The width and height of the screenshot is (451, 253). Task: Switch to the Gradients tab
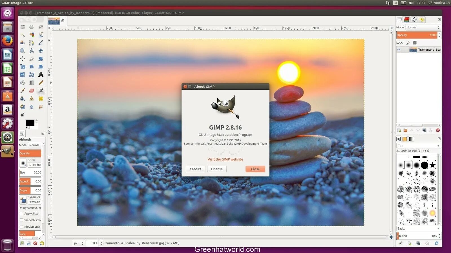click(x=411, y=139)
